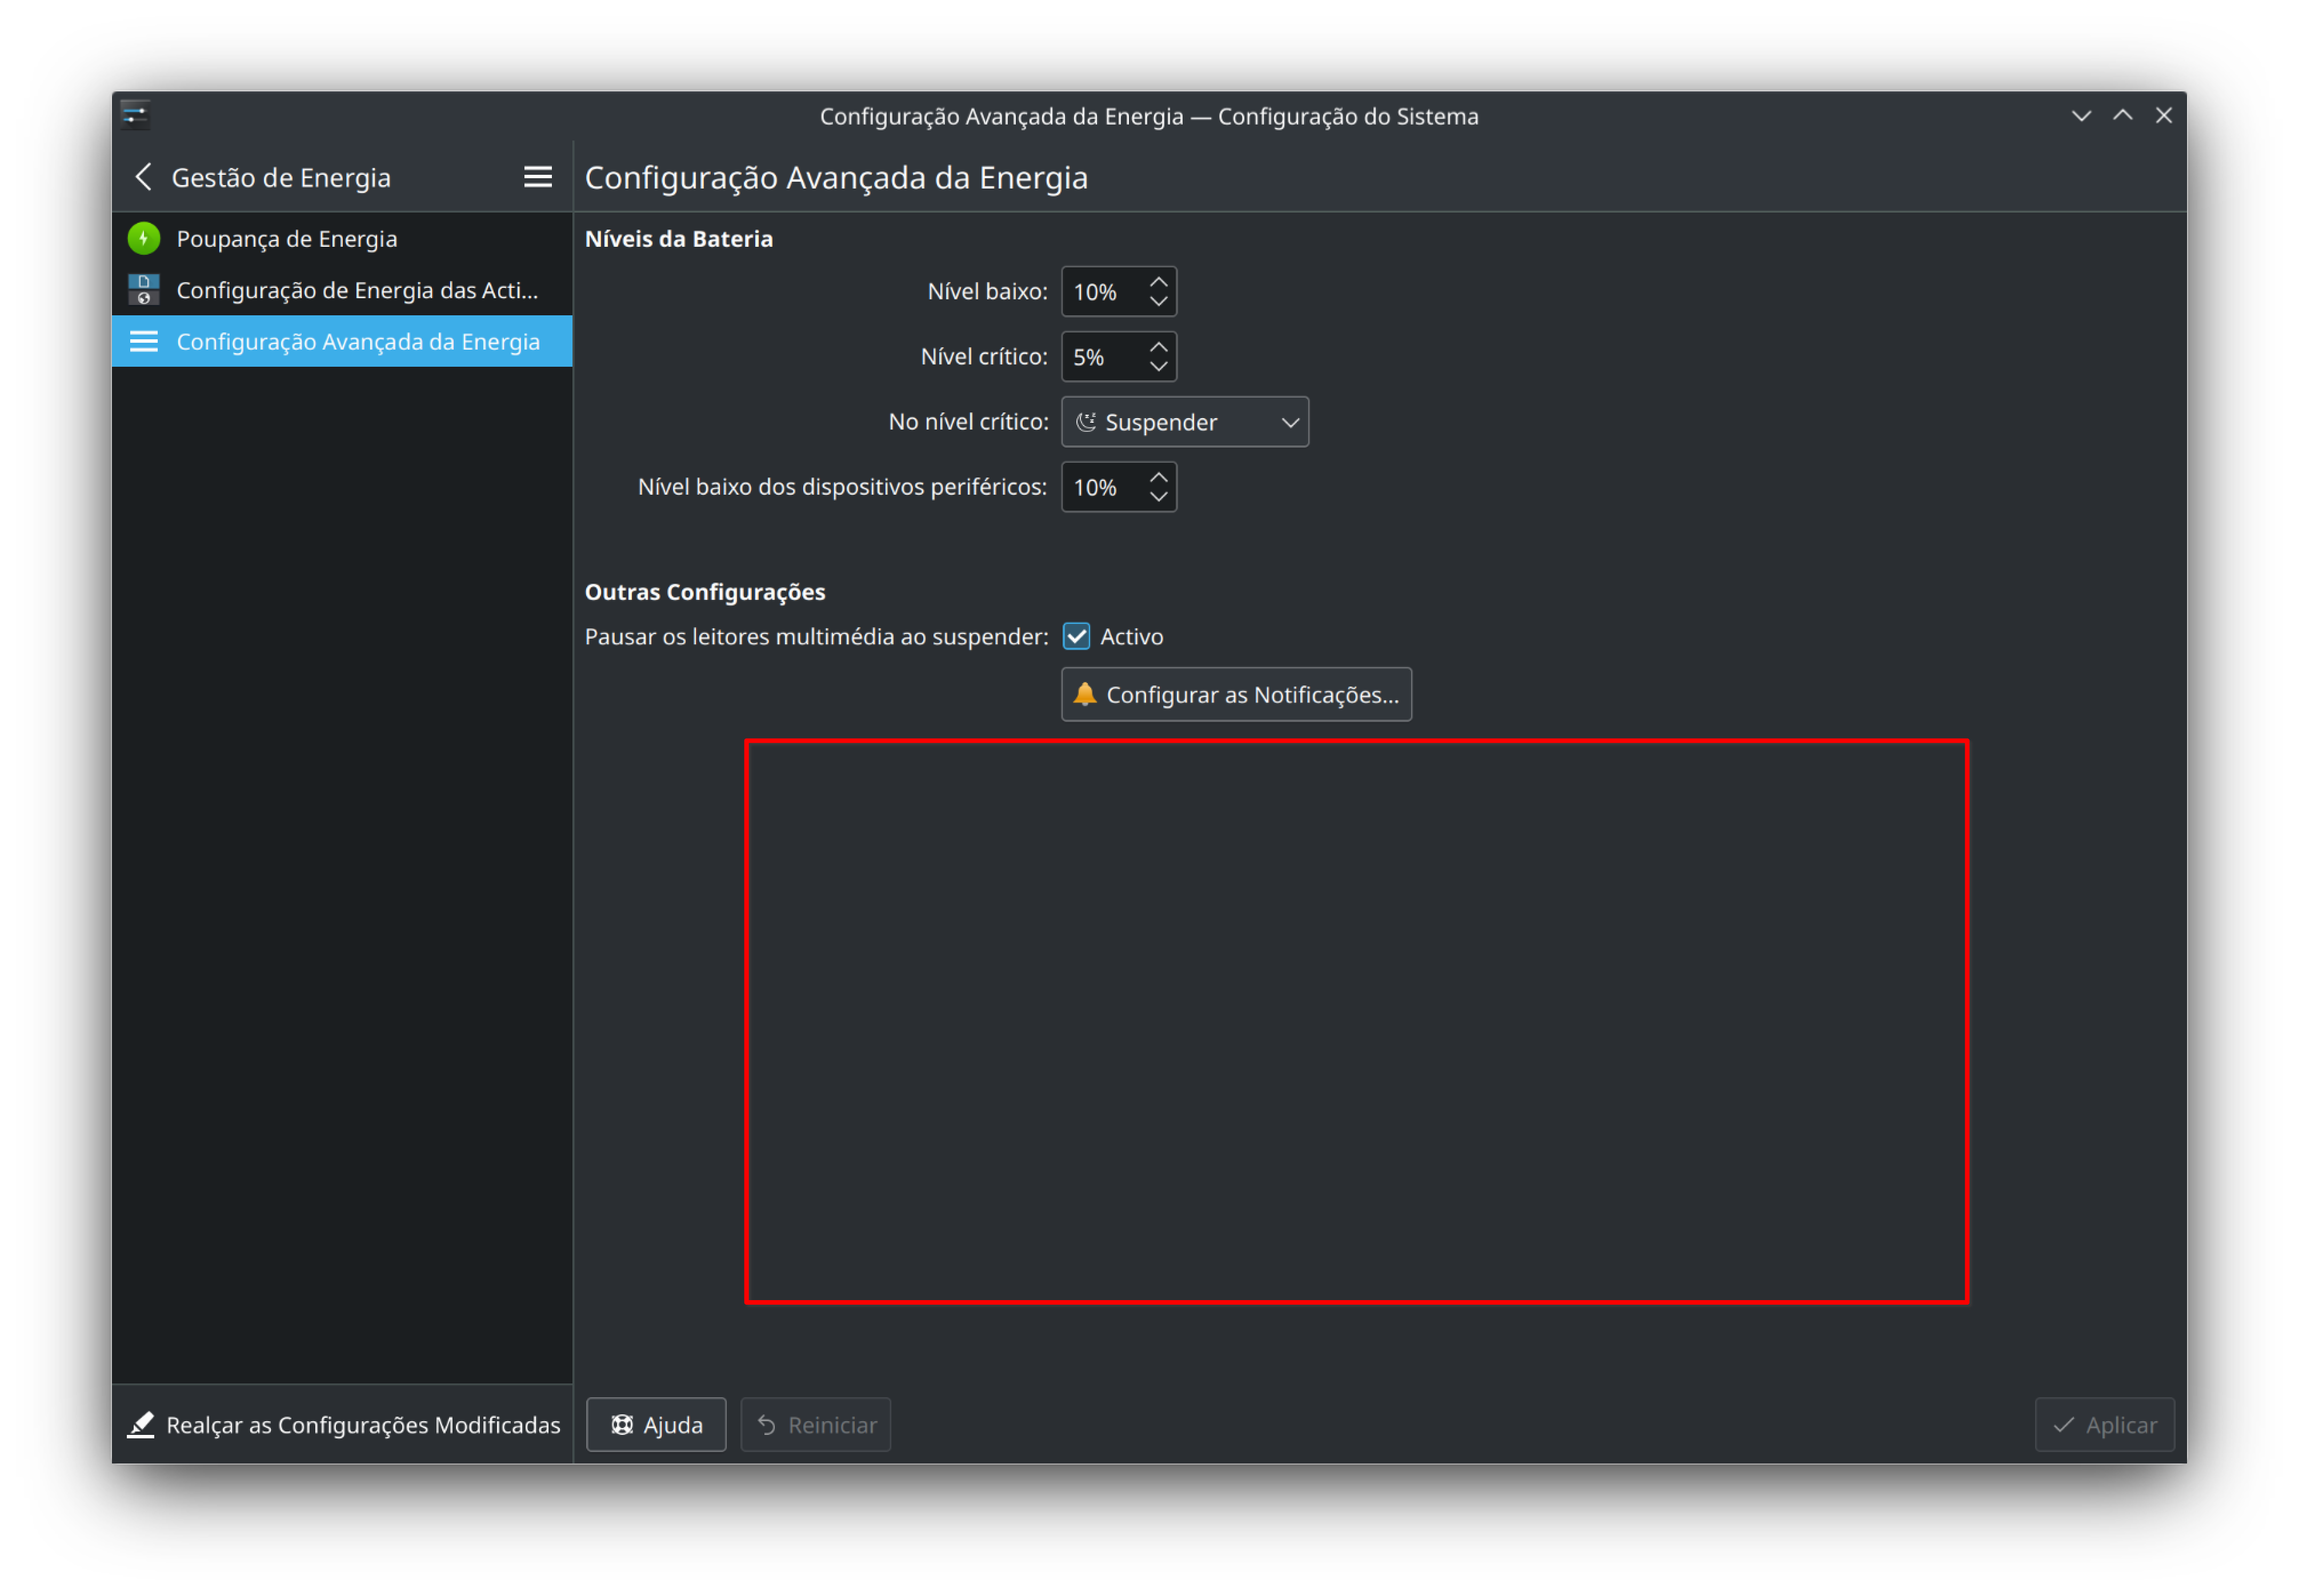
Task: Click the system settings icon in title bar
Action: pos(135,115)
